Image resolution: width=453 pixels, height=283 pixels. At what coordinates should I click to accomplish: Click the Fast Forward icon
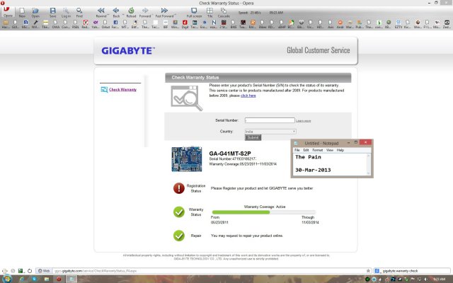(165, 12)
